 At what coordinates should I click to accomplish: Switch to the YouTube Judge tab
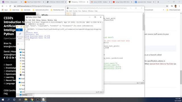pyautogui.click(x=122, y=2)
